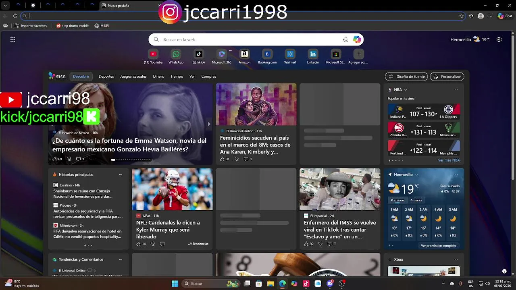The image size is (516, 290).
Task: Open the trap drums ewddit bookmark
Action: pyautogui.click(x=73, y=26)
